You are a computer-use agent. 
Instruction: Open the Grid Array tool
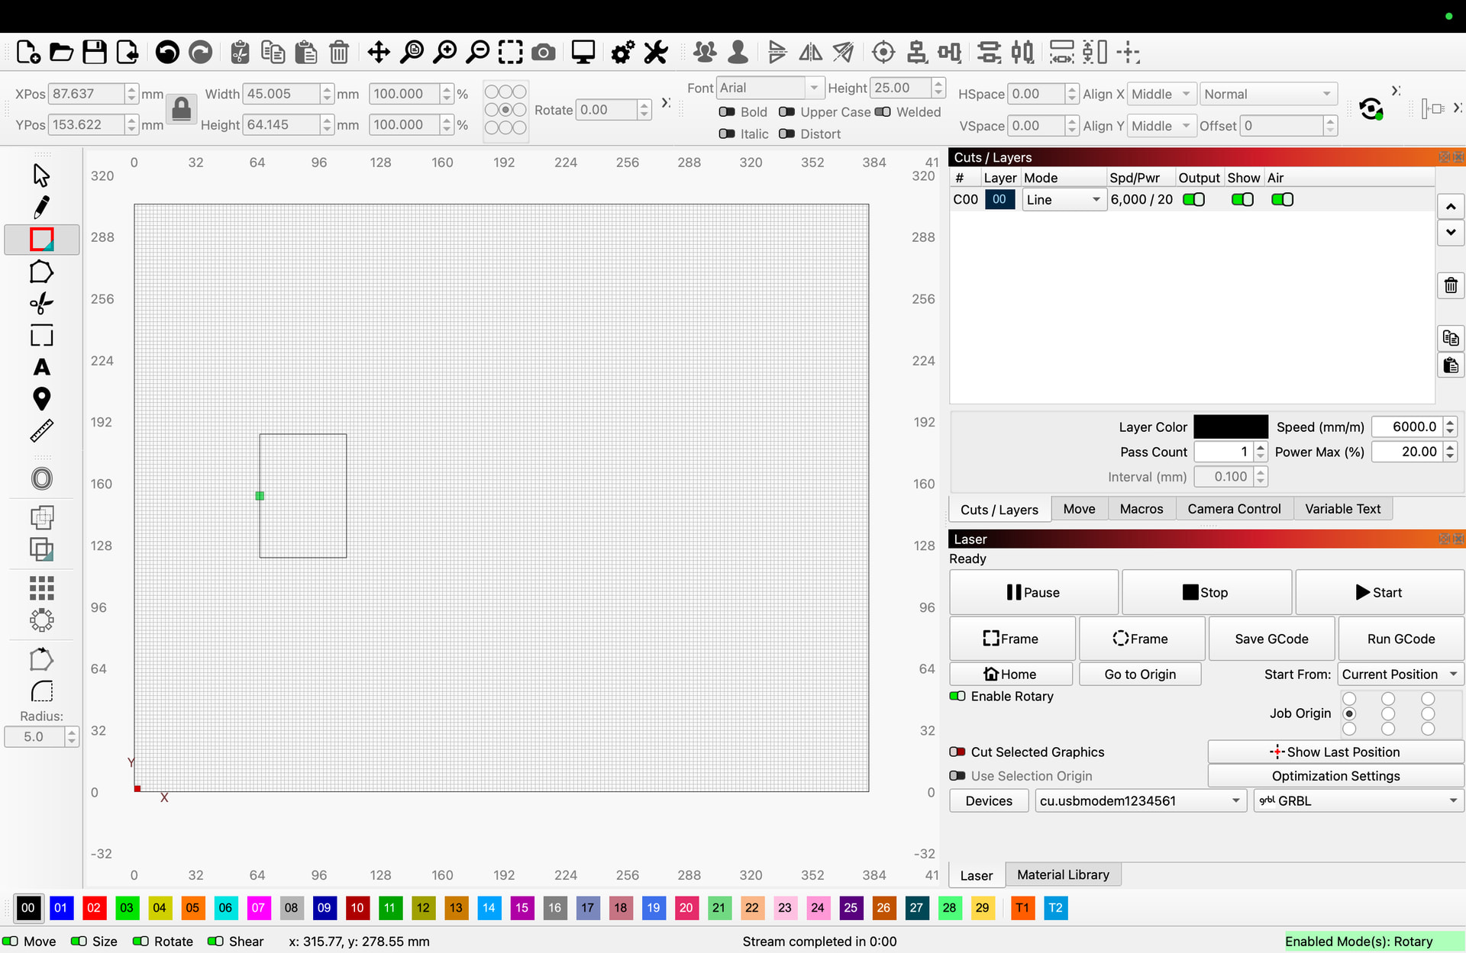coord(41,588)
